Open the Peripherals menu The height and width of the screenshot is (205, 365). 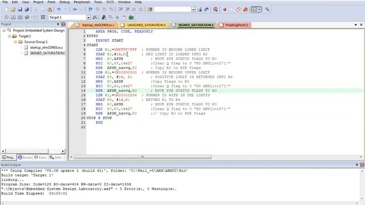click(x=82, y=2)
